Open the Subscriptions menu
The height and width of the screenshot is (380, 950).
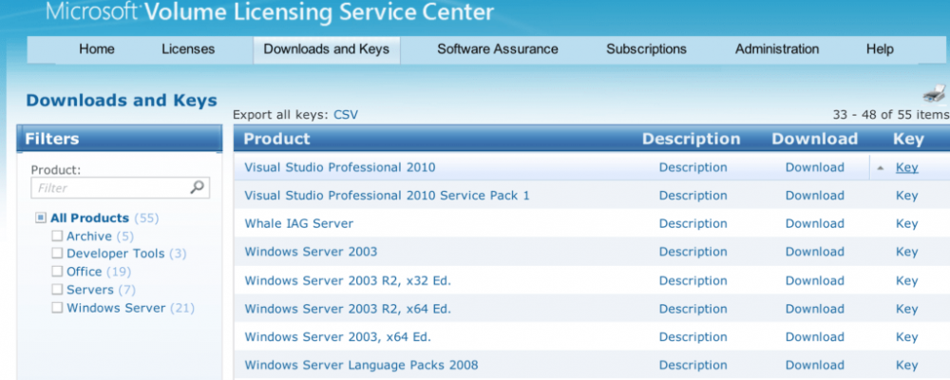tap(646, 49)
